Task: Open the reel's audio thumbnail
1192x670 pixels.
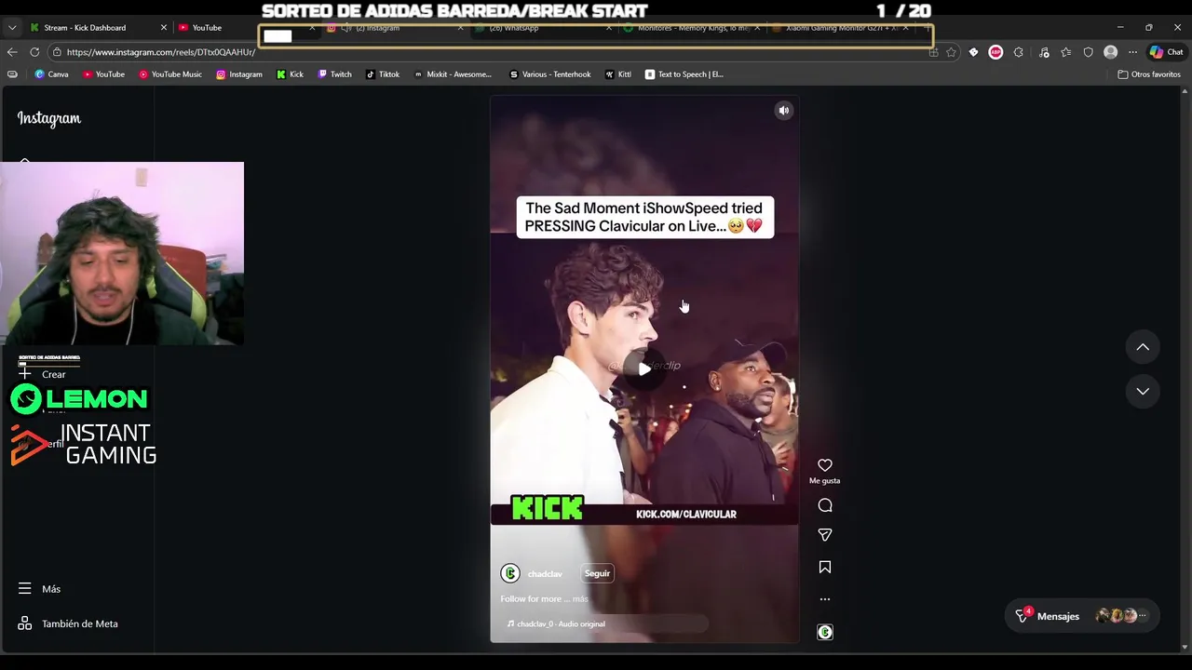Action: click(825, 633)
